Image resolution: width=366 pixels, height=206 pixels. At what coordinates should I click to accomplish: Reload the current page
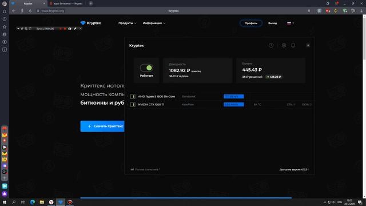30,11
